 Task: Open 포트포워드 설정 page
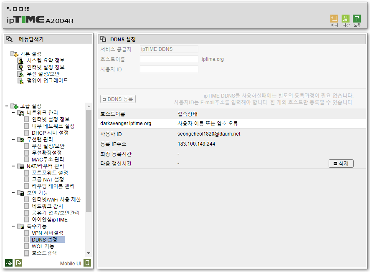[50, 173]
